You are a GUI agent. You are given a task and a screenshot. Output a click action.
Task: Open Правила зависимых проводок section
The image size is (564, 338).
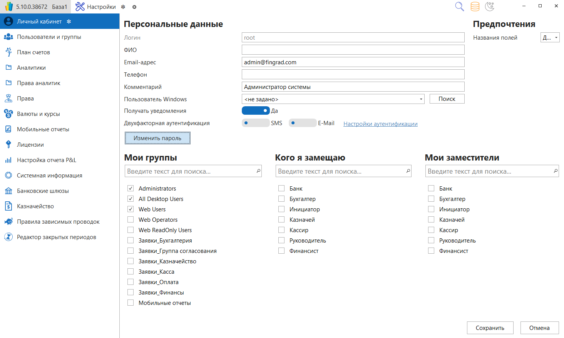pyautogui.click(x=58, y=222)
